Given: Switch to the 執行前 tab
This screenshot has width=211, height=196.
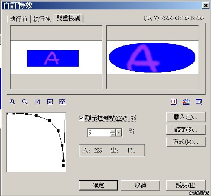Looking at the screenshot, I should point(18,19).
